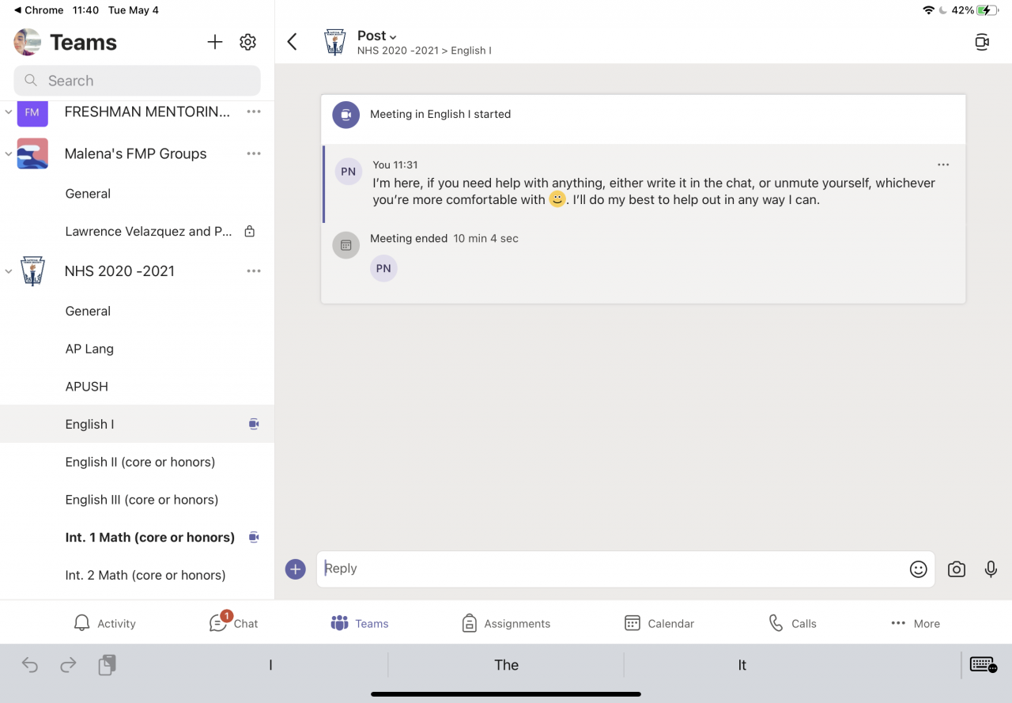This screenshot has width=1012, height=703.
Task: Insert the suggestion "The"
Action: click(506, 665)
